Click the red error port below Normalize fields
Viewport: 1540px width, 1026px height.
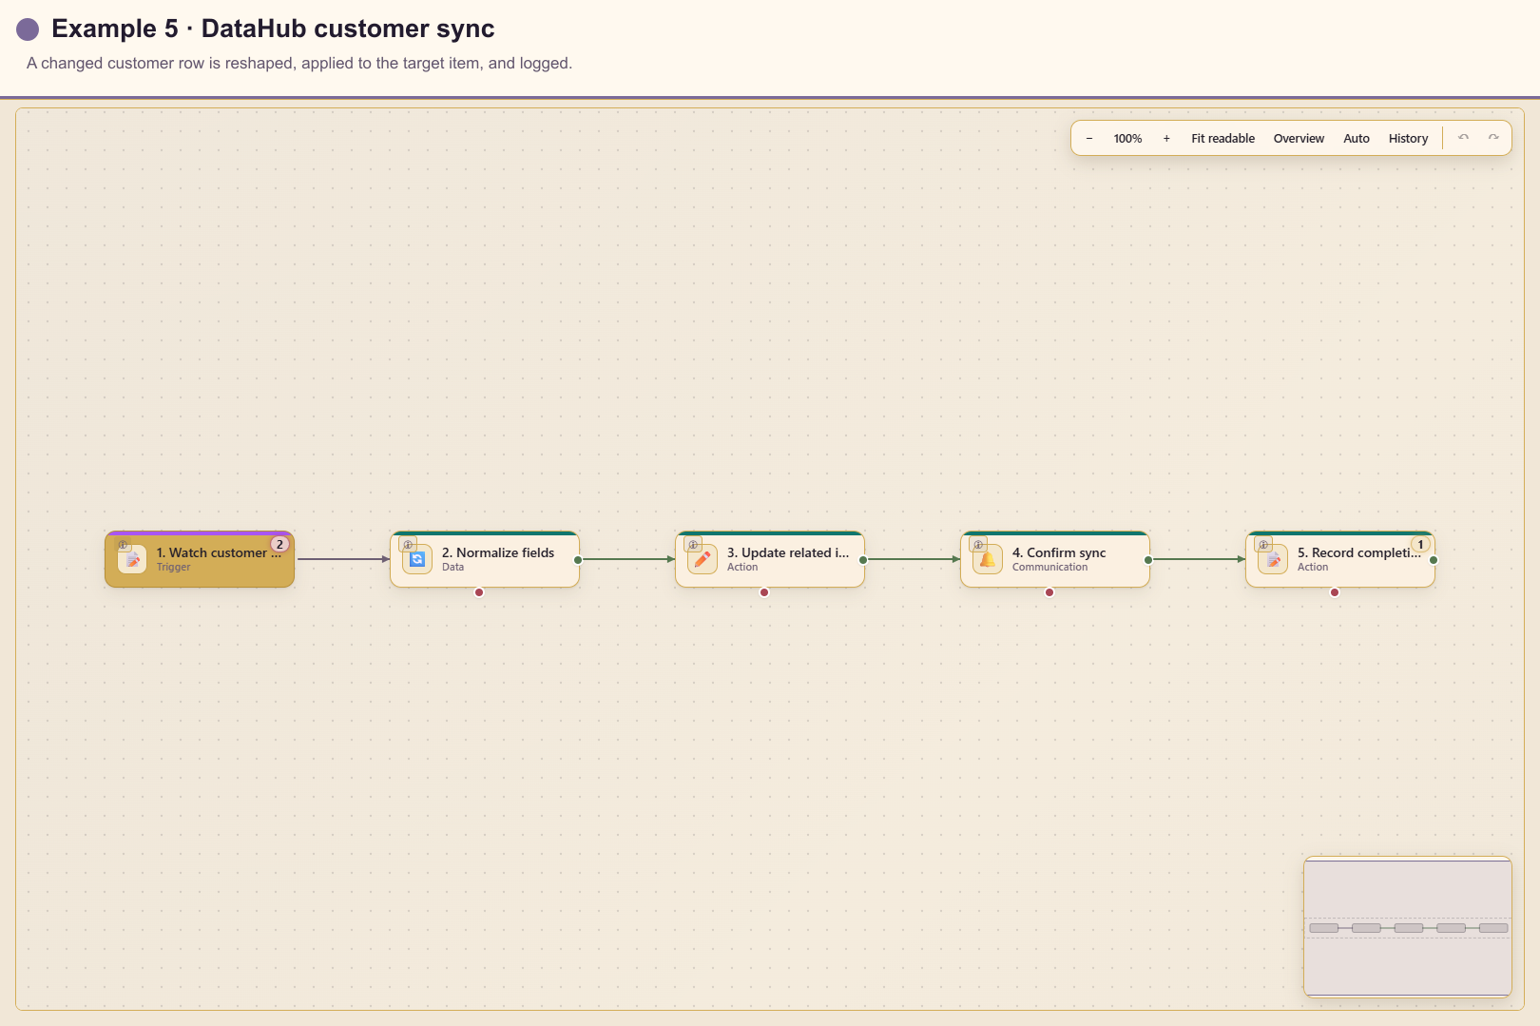coord(479,592)
